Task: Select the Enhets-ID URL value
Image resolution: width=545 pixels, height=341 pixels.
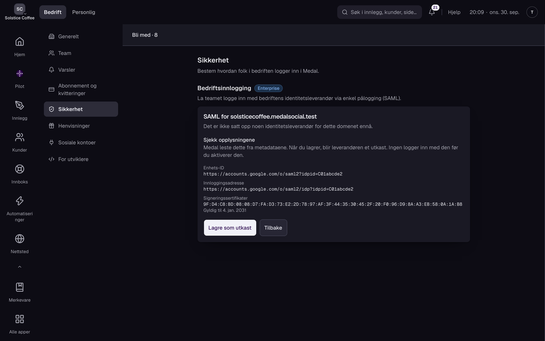Action: pos(273,174)
